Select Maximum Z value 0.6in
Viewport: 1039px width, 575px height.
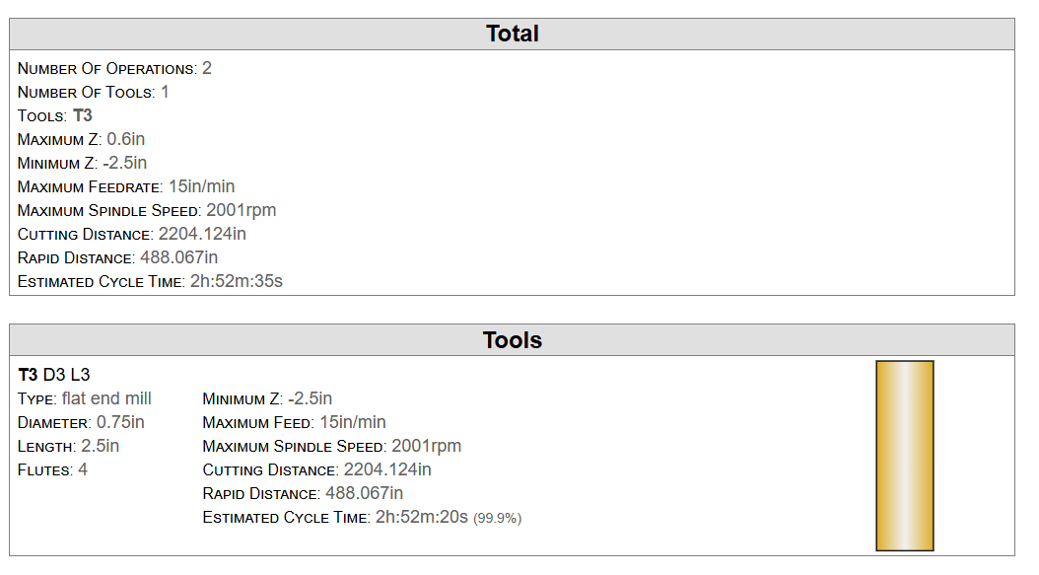[125, 139]
